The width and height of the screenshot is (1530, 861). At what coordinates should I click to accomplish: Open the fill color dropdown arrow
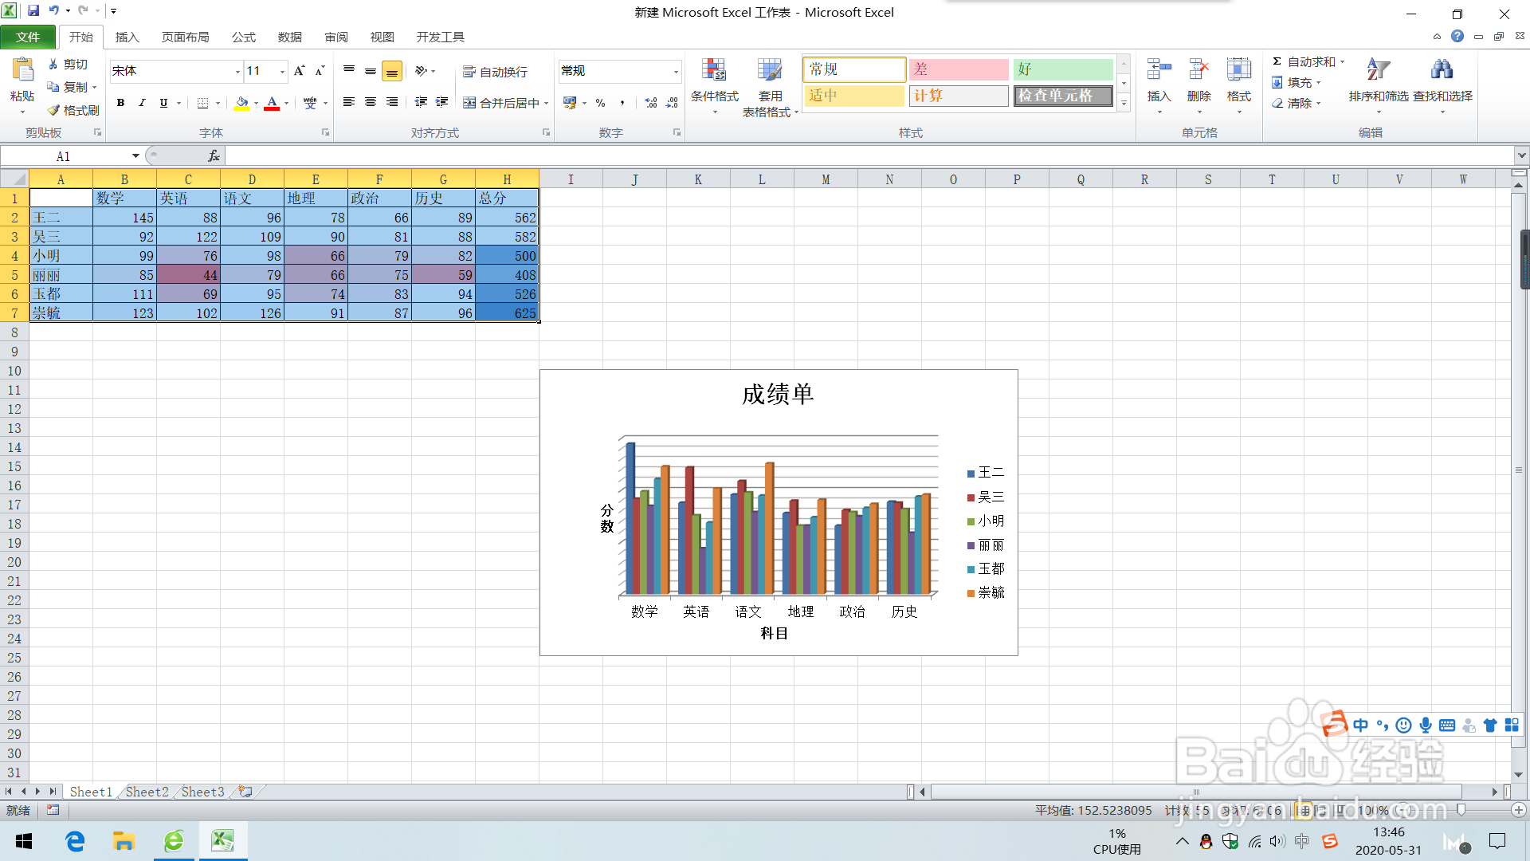[255, 104]
